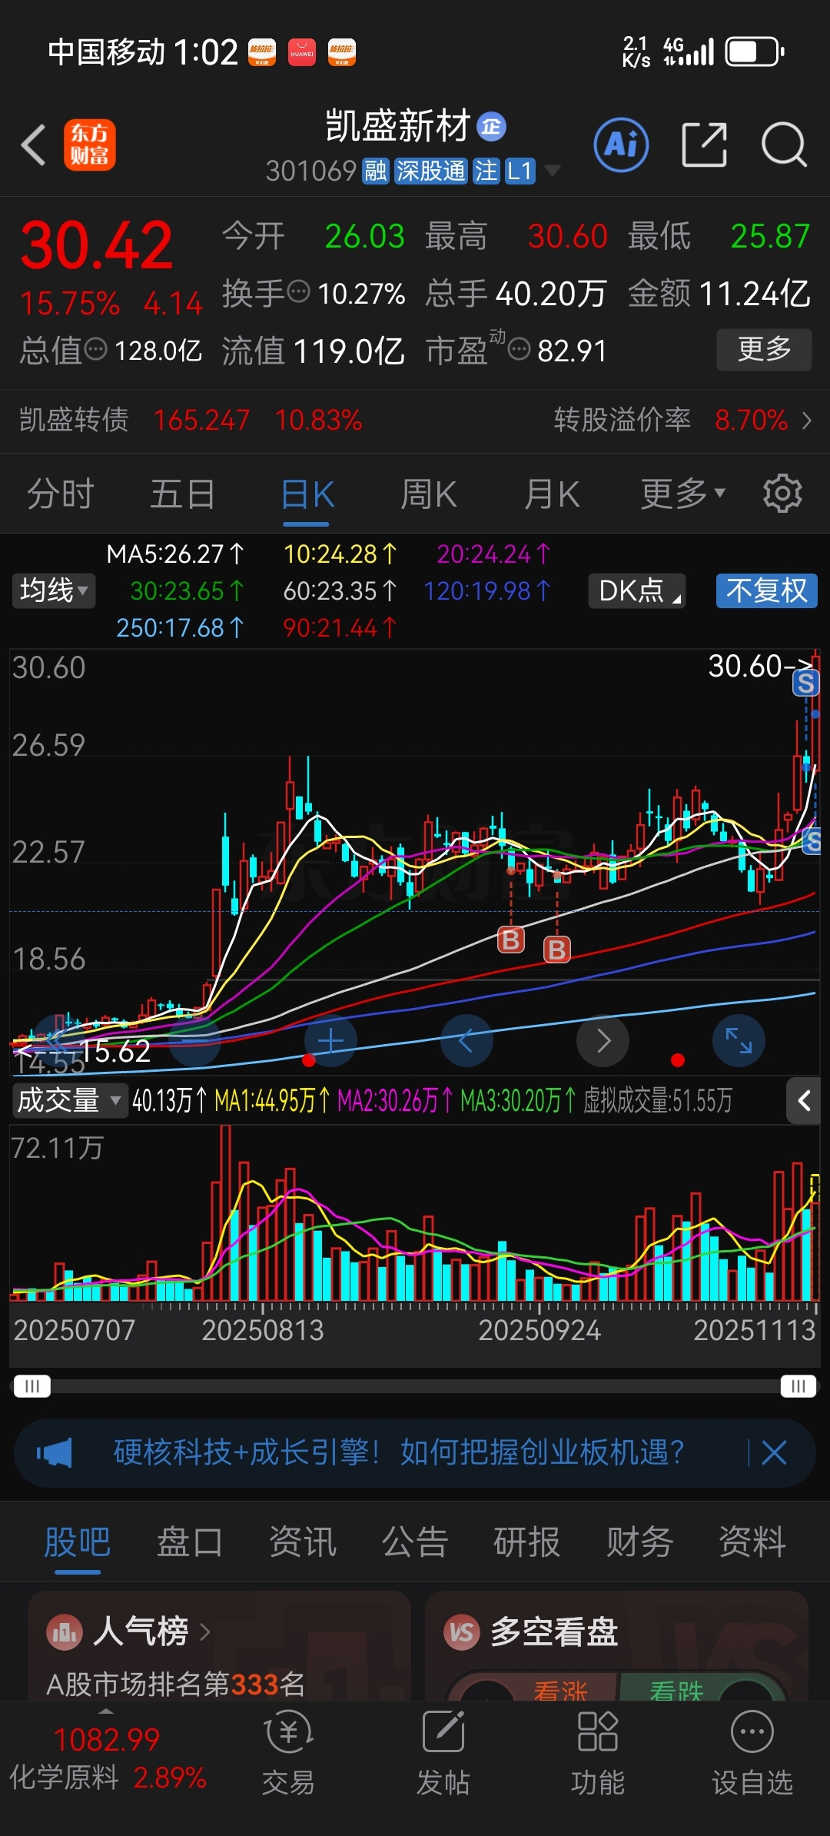830x1836 pixels.
Task: Expand the stock tag dropdown arrow after L1
Action: [552, 171]
